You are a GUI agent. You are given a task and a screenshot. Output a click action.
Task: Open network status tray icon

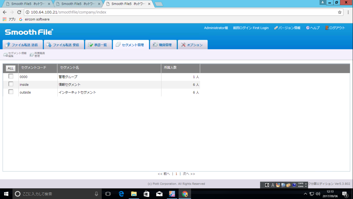312,194
